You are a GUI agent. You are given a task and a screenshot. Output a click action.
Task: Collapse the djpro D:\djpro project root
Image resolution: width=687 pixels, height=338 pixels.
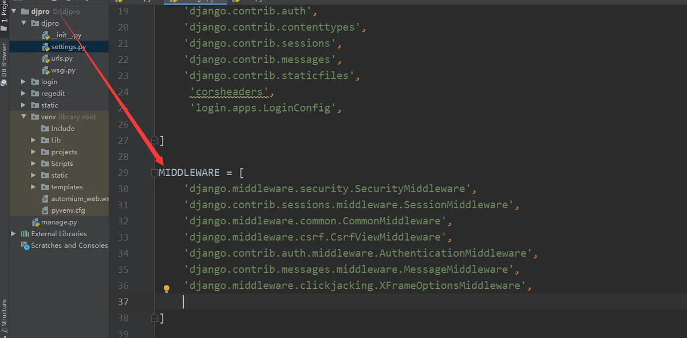pyautogui.click(x=13, y=11)
